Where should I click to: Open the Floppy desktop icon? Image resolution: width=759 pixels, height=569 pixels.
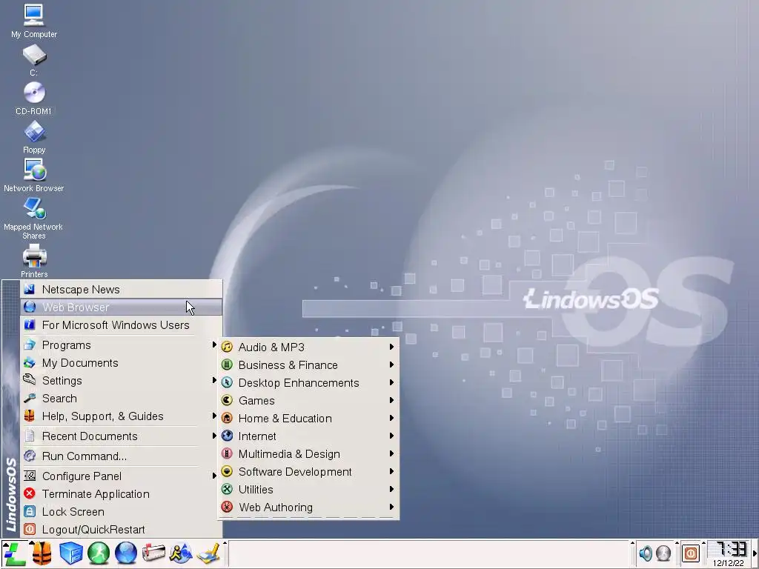[x=34, y=137]
